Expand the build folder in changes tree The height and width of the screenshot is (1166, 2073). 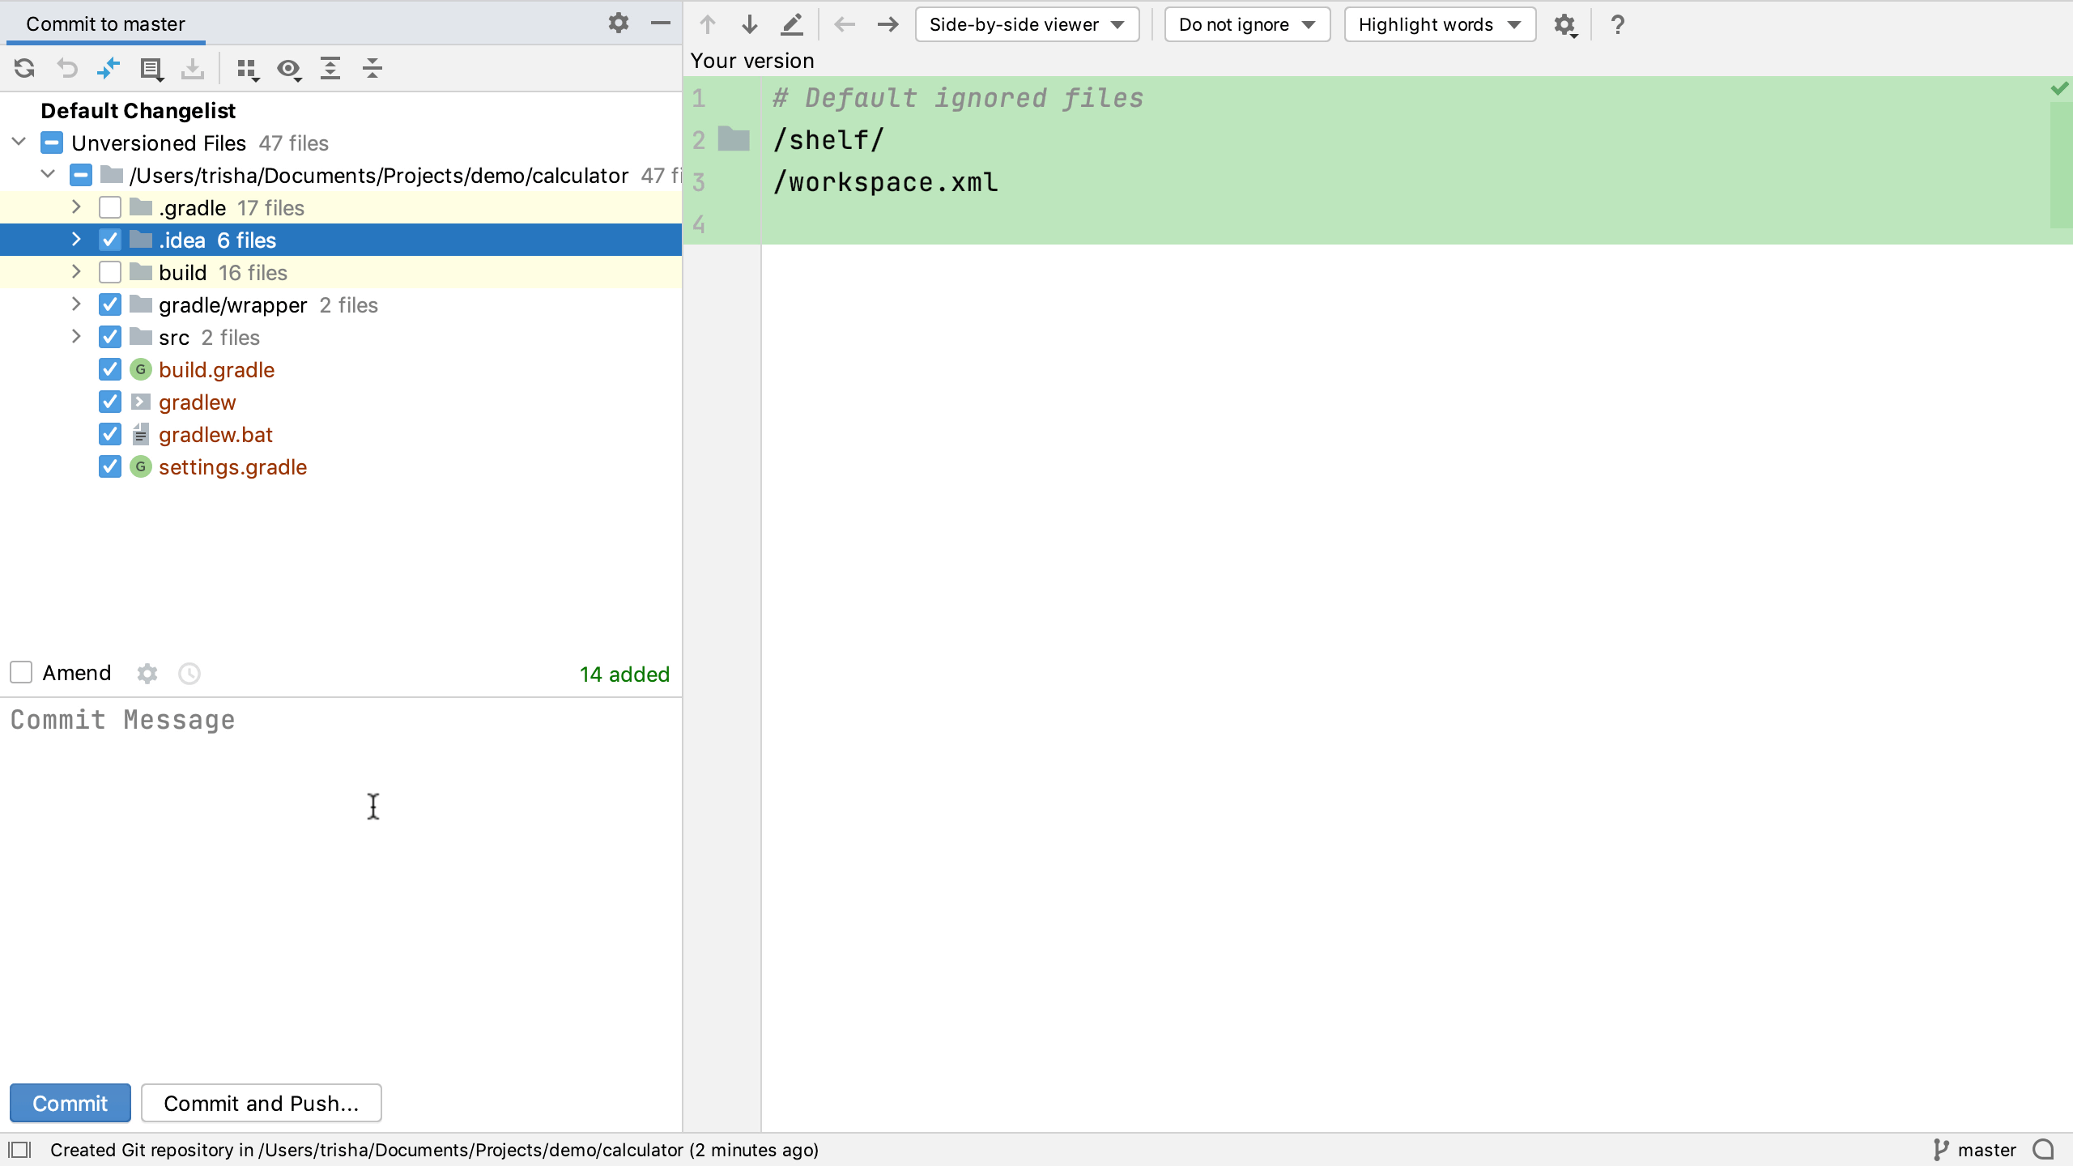click(76, 272)
